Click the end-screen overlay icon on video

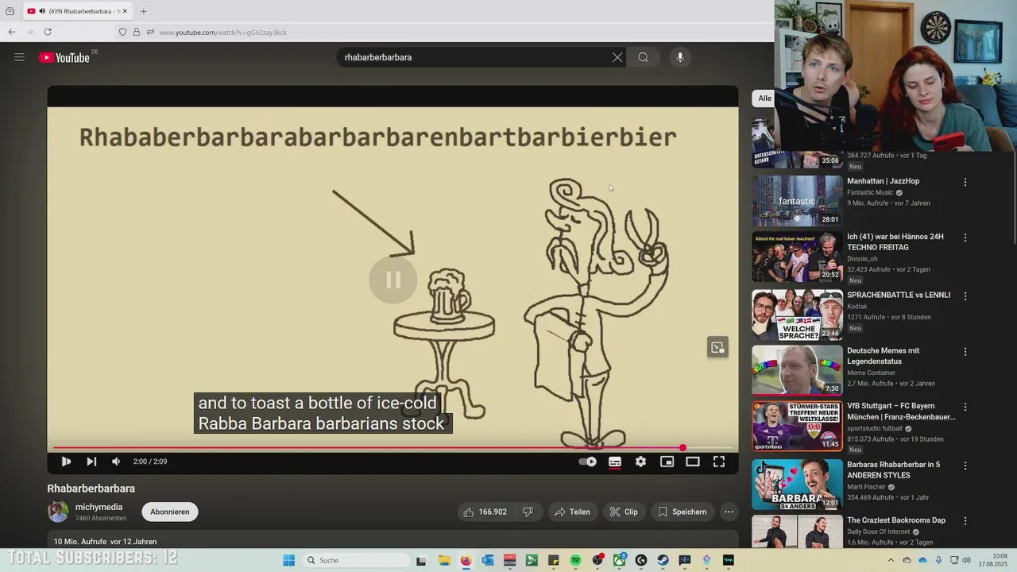pos(718,348)
